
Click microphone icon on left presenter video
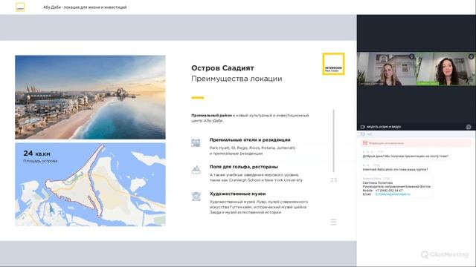411,56
